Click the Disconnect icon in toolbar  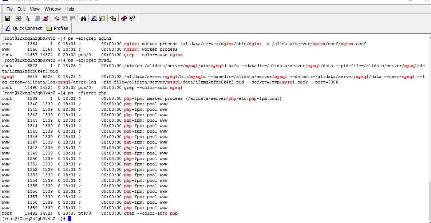[x=46, y=19]
